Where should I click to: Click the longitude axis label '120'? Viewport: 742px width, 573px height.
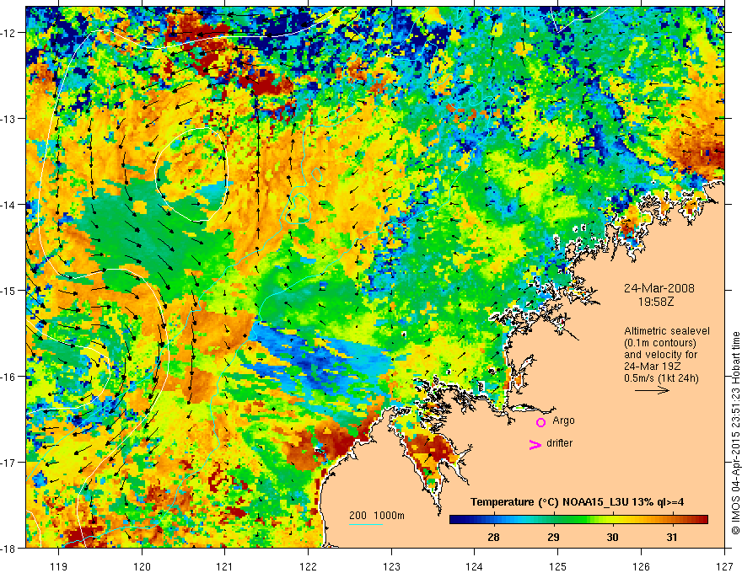(142, 566)
